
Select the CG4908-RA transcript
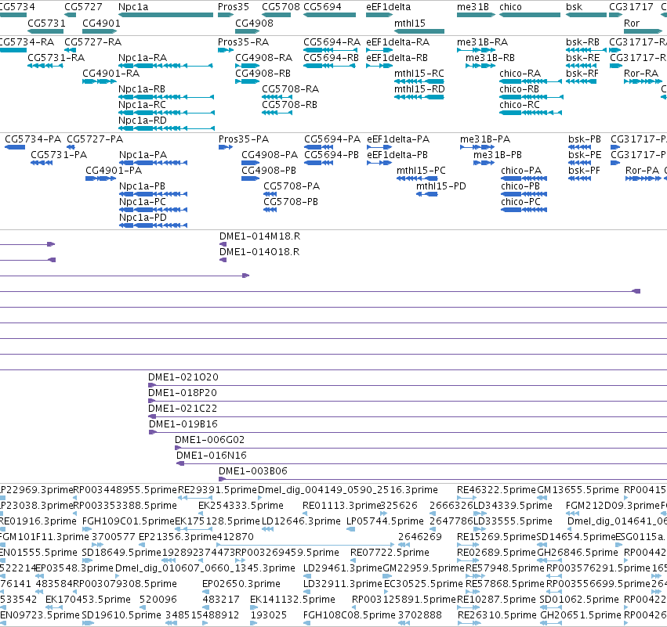pos(247,66)
